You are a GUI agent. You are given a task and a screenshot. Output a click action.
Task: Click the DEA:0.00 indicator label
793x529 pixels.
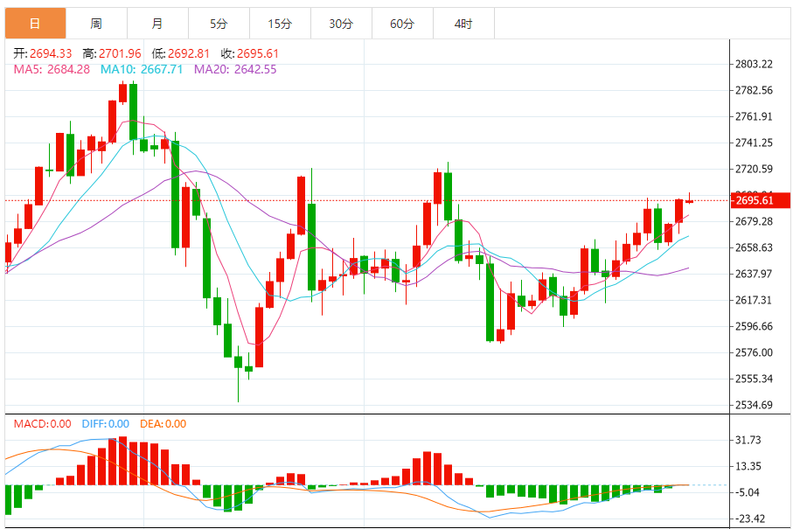pos(163,424)
